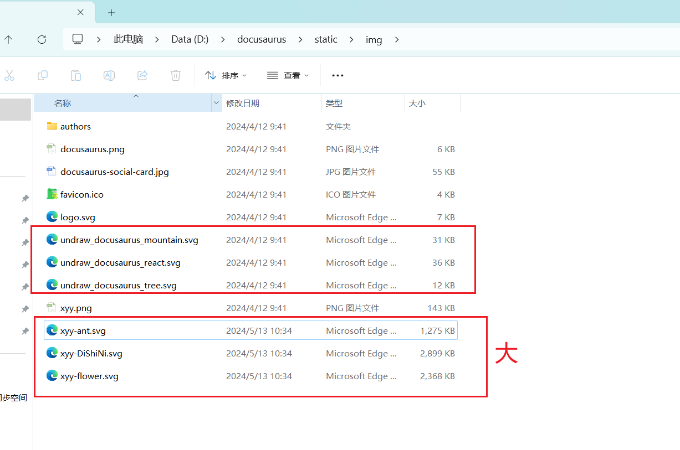Expand chevron after Data (D:) in breadcrumb
The height and width of the screenshot is (450, 680).
pos(223,39)
